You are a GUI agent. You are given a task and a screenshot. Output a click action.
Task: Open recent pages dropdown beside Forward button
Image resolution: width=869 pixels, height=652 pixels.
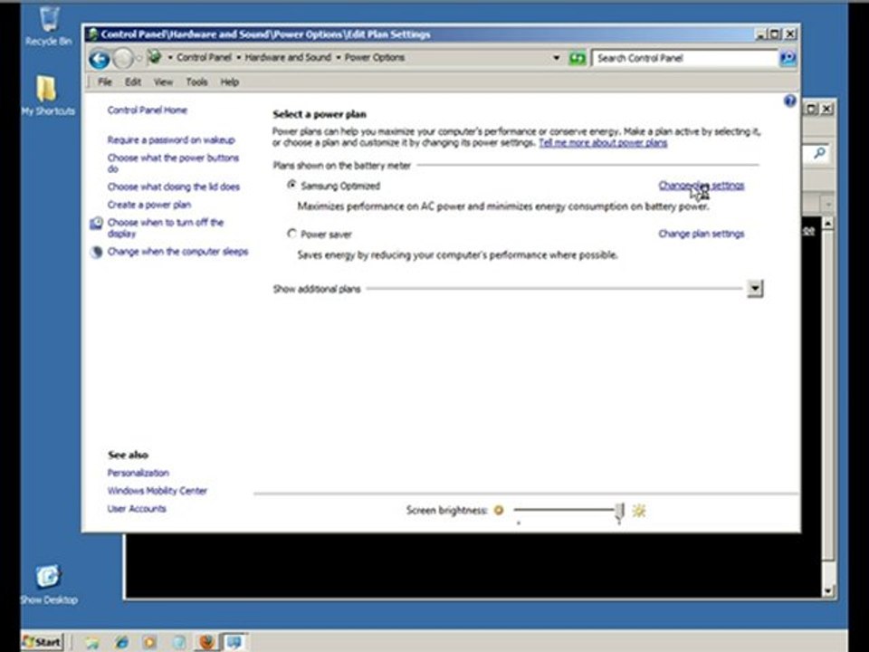point(138,58)
